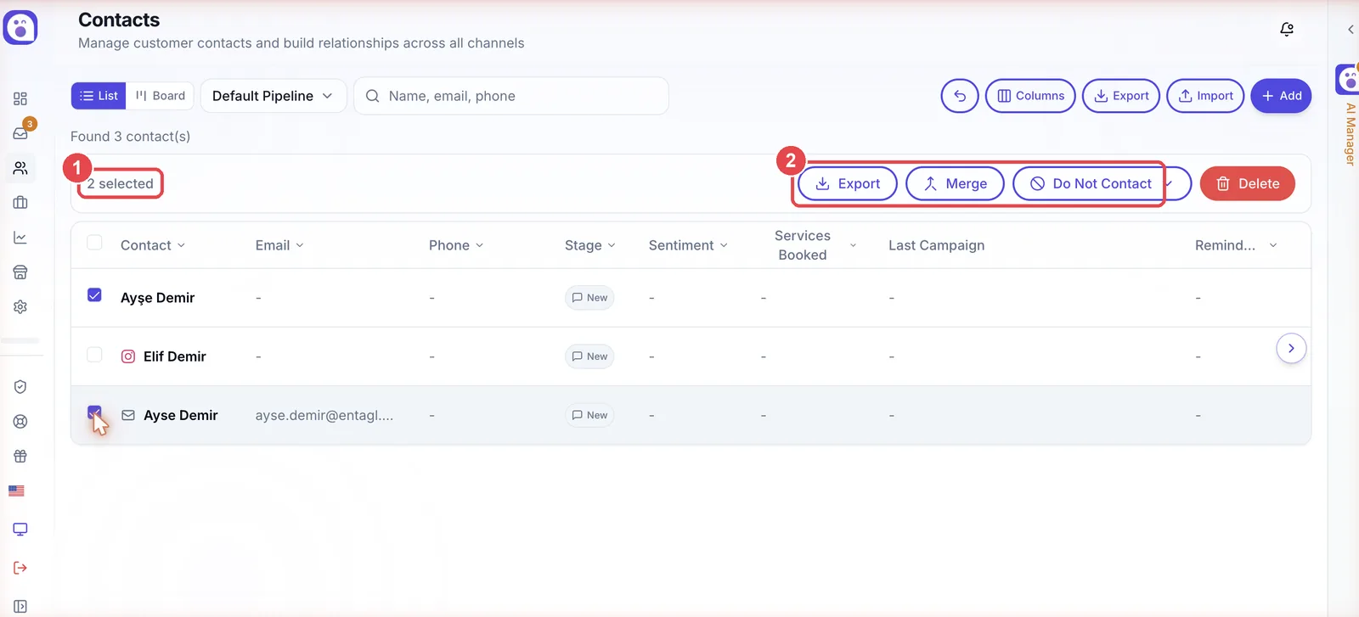Open the inbox icon with notification badge
Screen dimensions: 1359x617
tap(20, 132)
